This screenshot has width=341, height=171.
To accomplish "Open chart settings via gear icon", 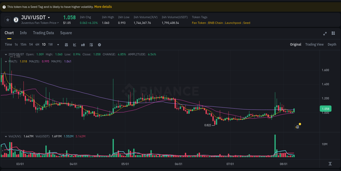I will pos(99,45).
